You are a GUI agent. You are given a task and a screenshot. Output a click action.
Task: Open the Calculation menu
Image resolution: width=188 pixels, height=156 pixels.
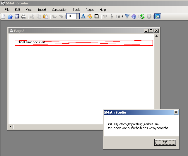tap(59, 10)
